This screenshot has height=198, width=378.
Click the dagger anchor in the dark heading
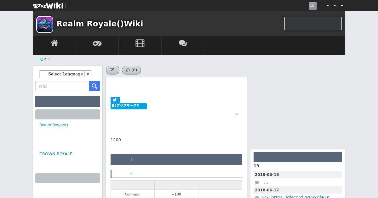131,160
